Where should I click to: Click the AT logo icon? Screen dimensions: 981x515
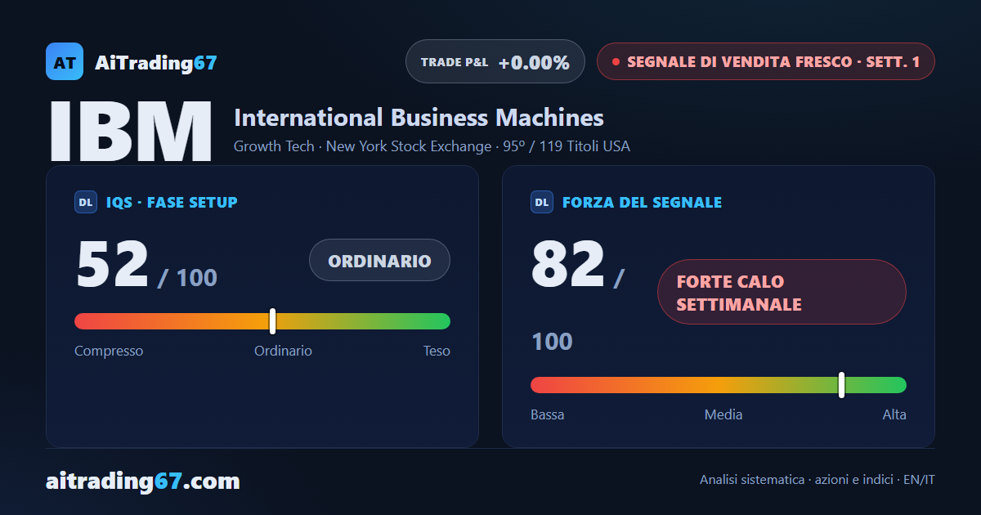[x=65, y=61]
